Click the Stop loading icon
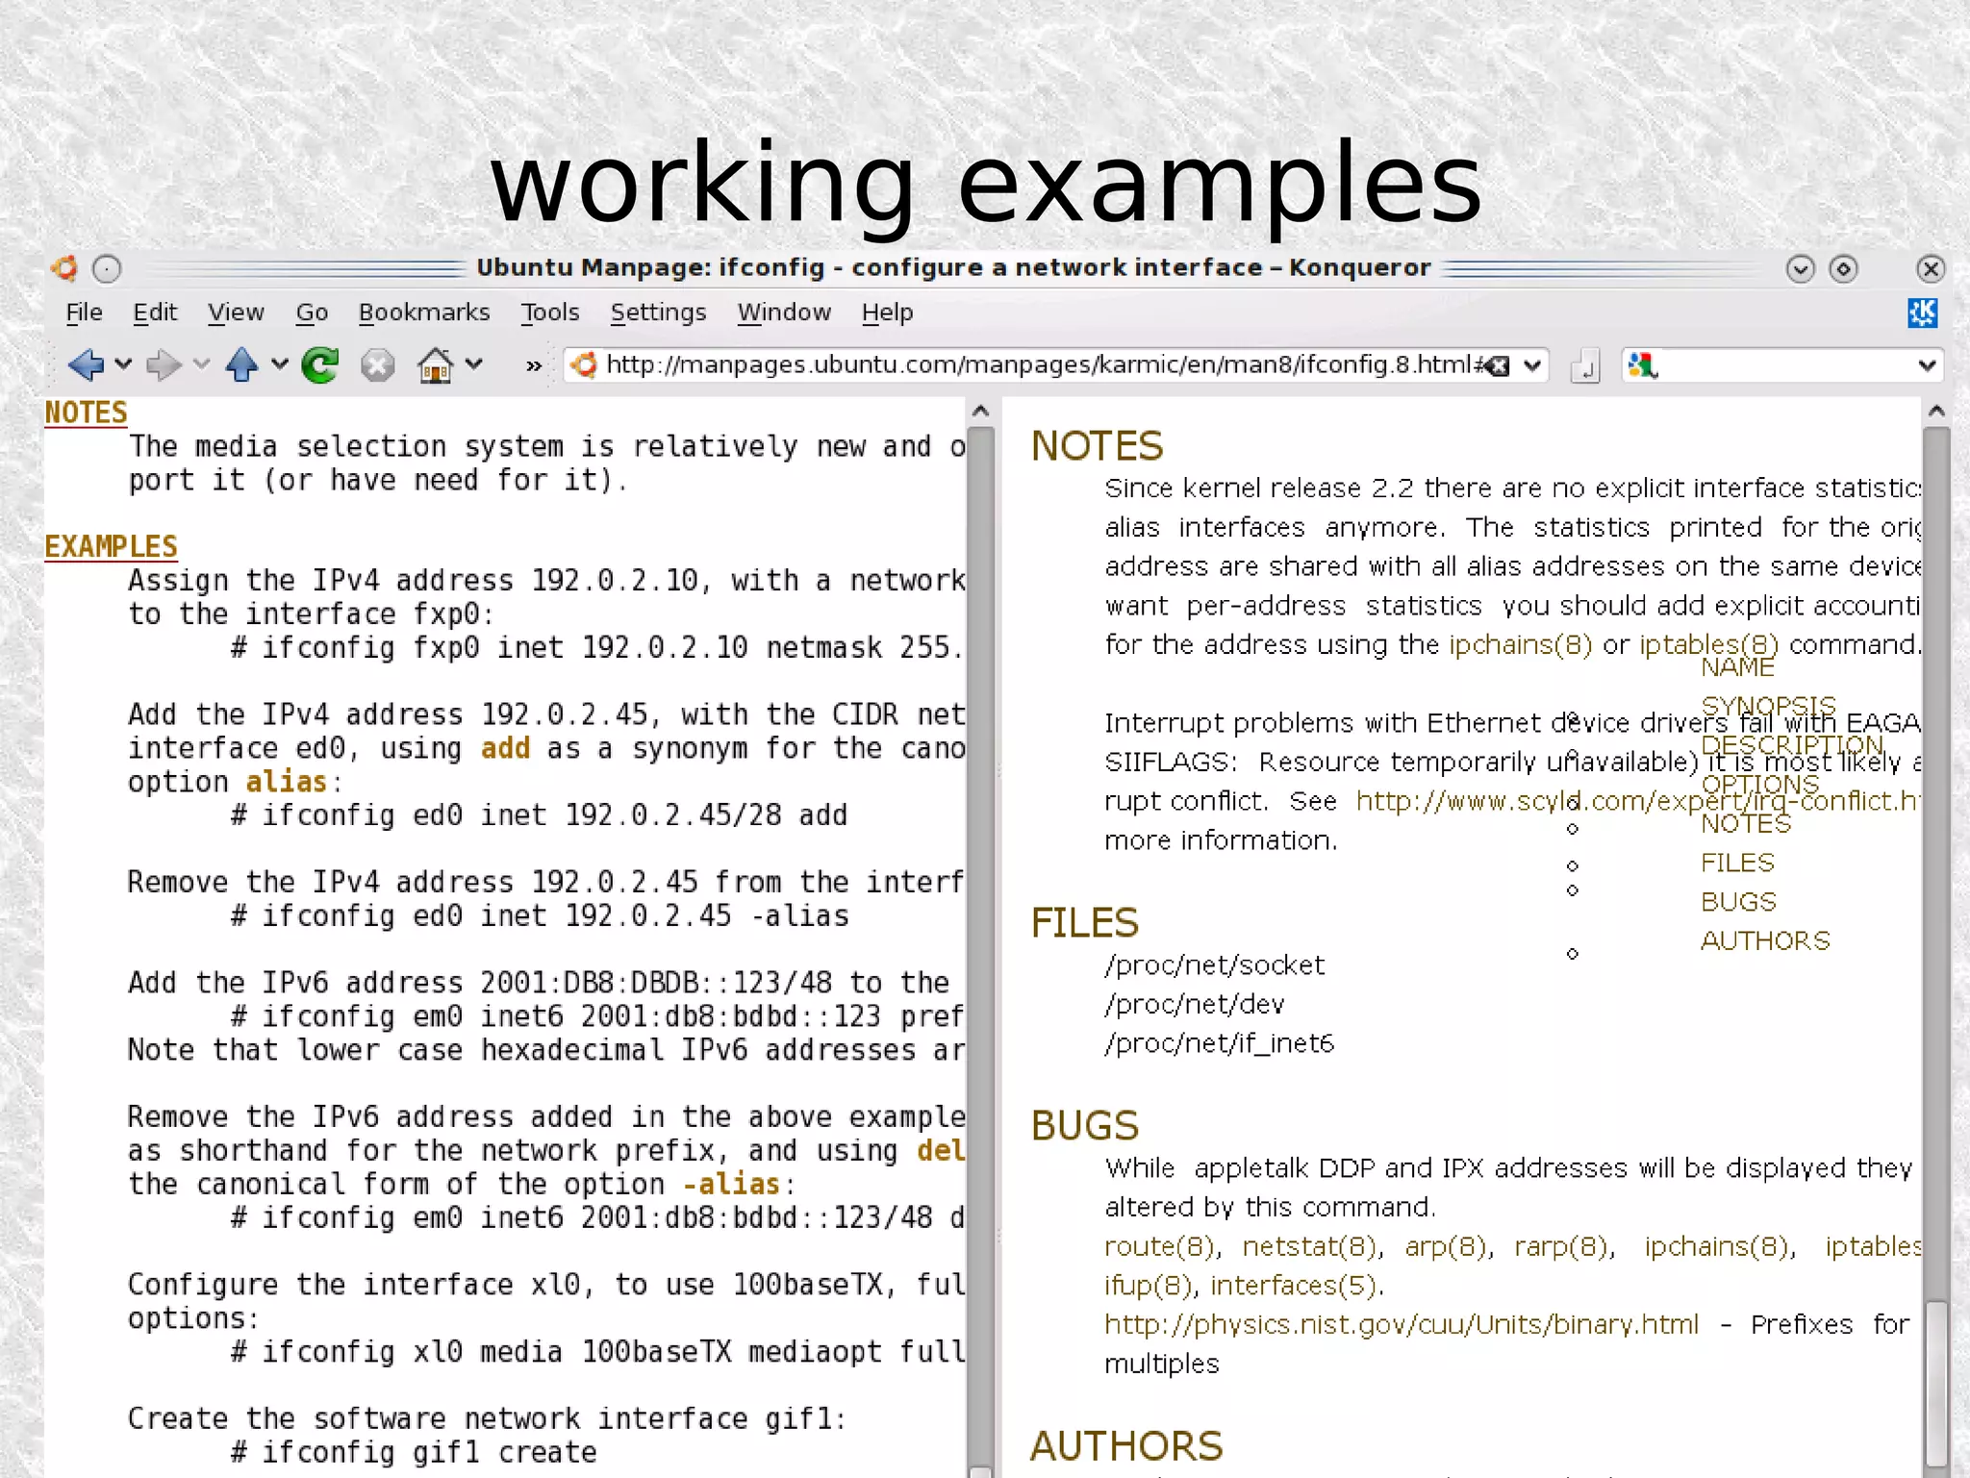 377,365
